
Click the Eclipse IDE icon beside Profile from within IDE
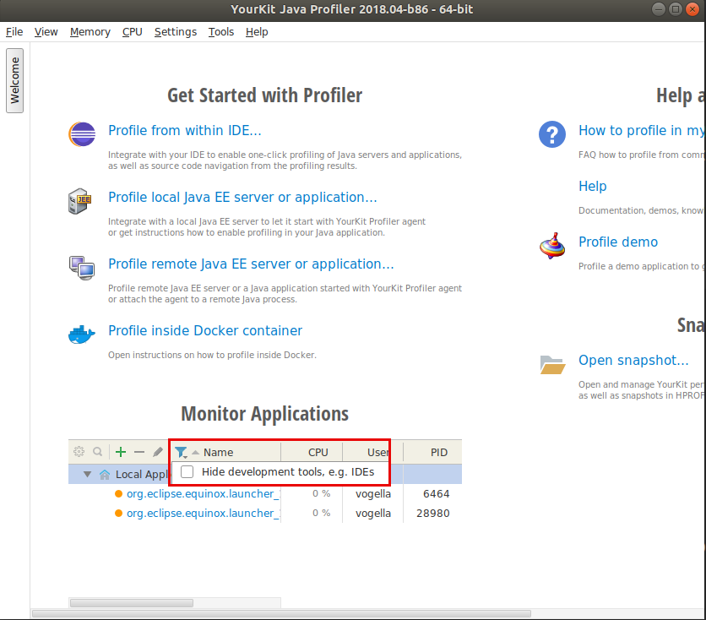click(x=82, y=134)
